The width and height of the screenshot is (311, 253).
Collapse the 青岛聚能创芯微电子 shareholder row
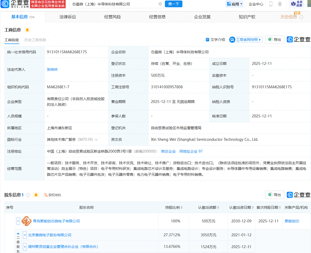(x=18, y=221)
